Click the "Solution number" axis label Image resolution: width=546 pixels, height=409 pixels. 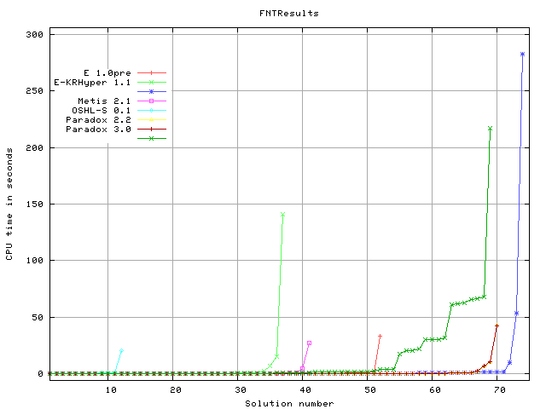click(x=289, y=403)
